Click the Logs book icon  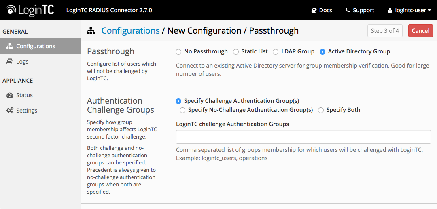tap(9, 62)
